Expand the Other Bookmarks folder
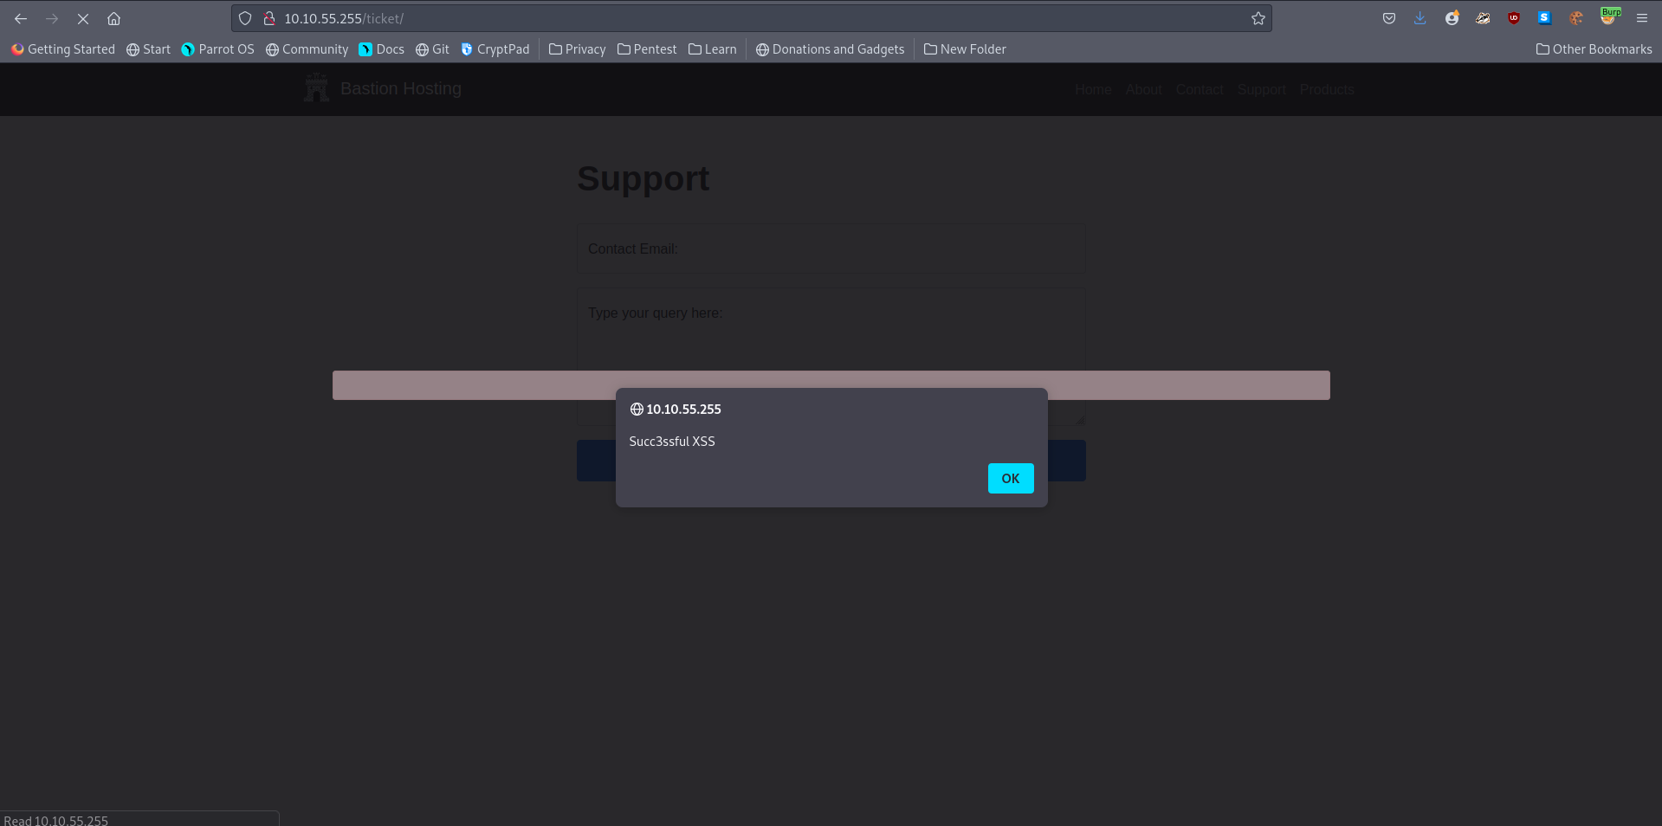Image resolution: width=1662 pixels, height=826 pixels. tap(1594, 49)
